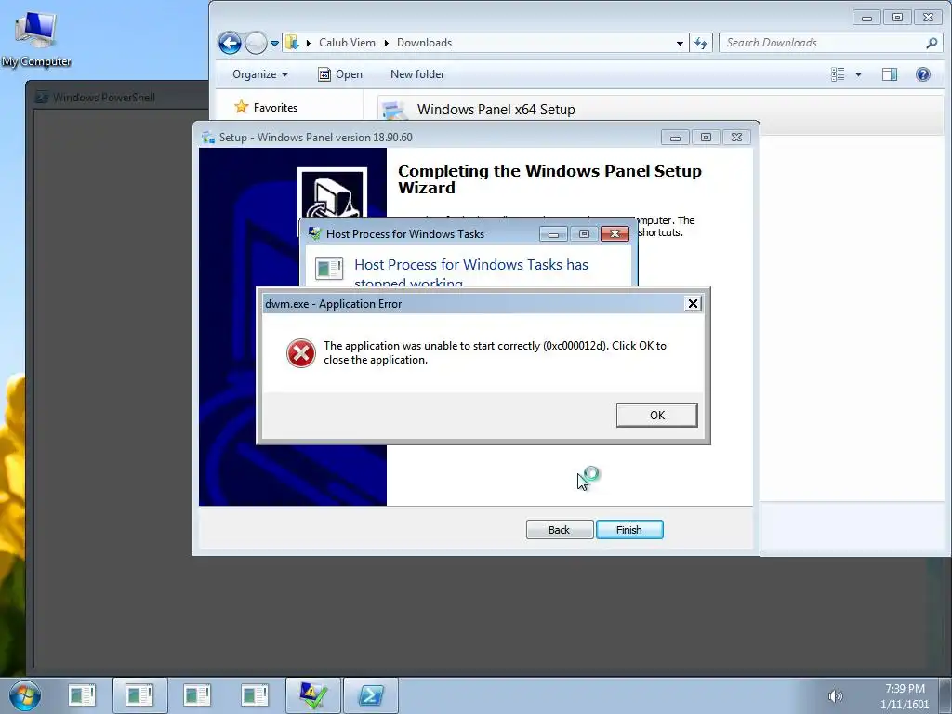This screenshot has width=952, height=714.
Task: Minimize the Windows Panel Setup window
Action: click(x=675, y=138)
